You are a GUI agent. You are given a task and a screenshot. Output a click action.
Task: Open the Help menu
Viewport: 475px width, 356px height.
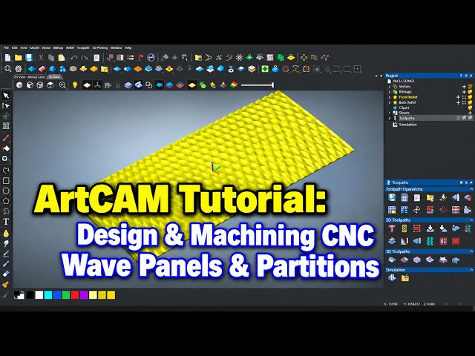click(x=128, y=47)
